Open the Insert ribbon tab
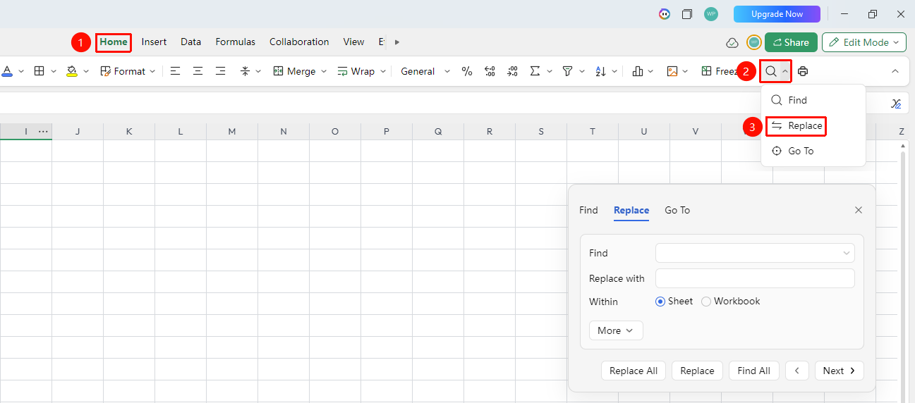 click(x=154, y=42)
